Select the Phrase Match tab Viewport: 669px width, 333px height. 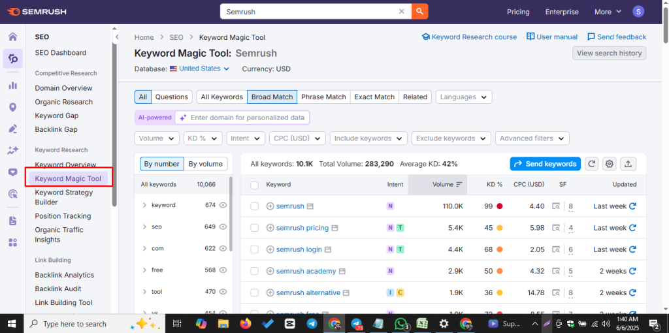click(323, 97)
